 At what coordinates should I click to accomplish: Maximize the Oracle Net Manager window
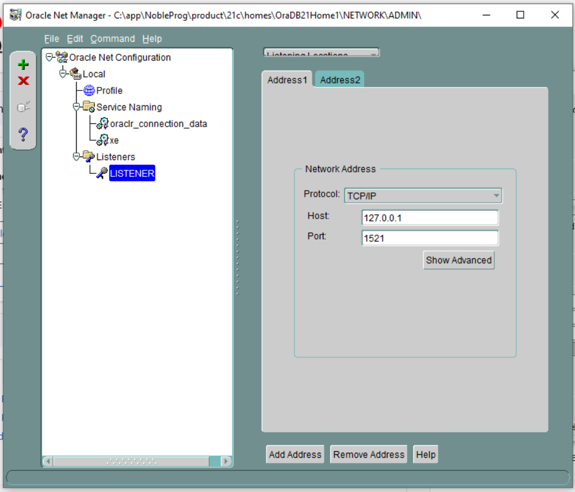(x=520, y=15)
